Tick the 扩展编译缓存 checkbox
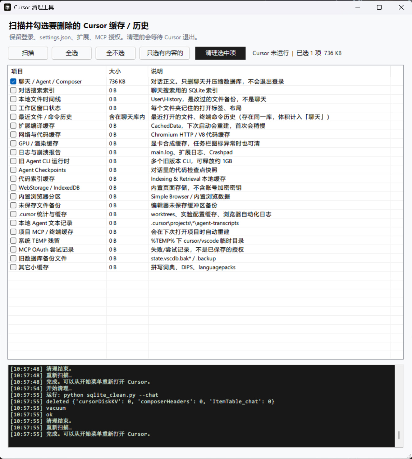 pos(13,126)
